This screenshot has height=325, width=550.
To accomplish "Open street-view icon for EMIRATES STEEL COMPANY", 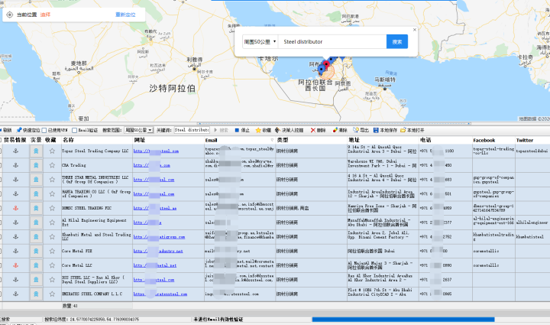I will point(36,294).
